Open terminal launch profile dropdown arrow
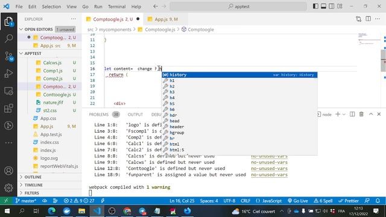 click(x=344, y=115)
